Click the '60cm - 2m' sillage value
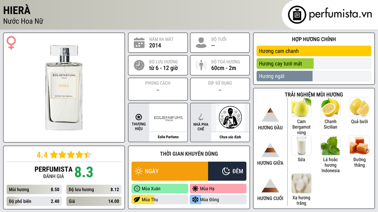378x212 pixels. [x=224, y=68]
